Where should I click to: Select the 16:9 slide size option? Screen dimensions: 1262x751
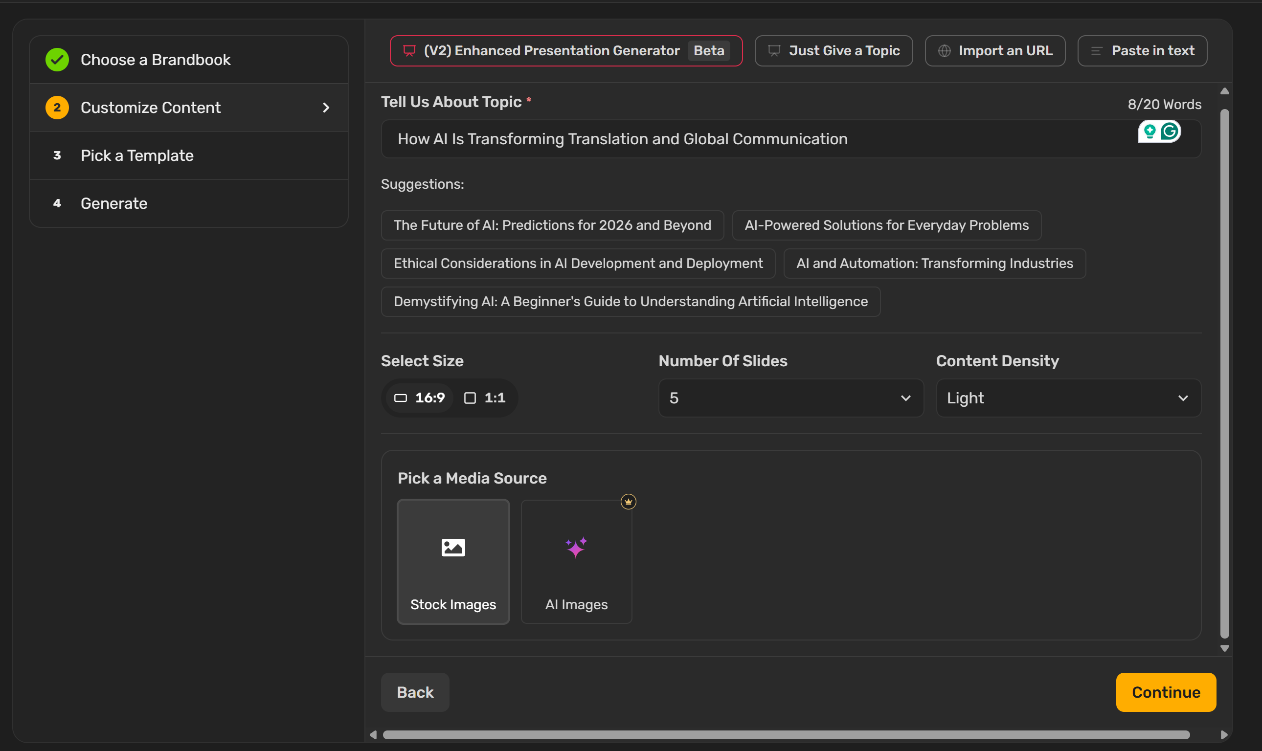tap(420, 398)
